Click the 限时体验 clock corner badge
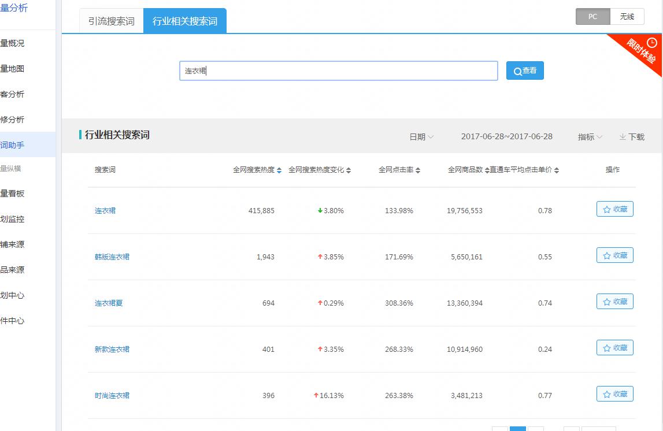The image size is (663, 431). [643, 51]
